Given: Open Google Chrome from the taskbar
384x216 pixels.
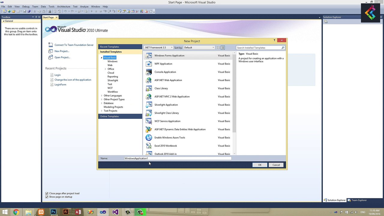Looking at the screenshot, I should (16, 212).
